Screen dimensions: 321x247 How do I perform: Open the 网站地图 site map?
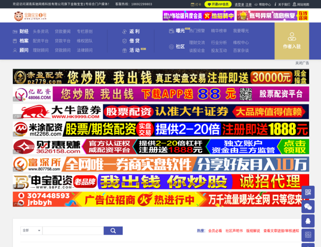click(301, 4)
